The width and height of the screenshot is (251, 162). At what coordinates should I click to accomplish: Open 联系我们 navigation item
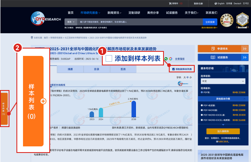coord(212,13)
